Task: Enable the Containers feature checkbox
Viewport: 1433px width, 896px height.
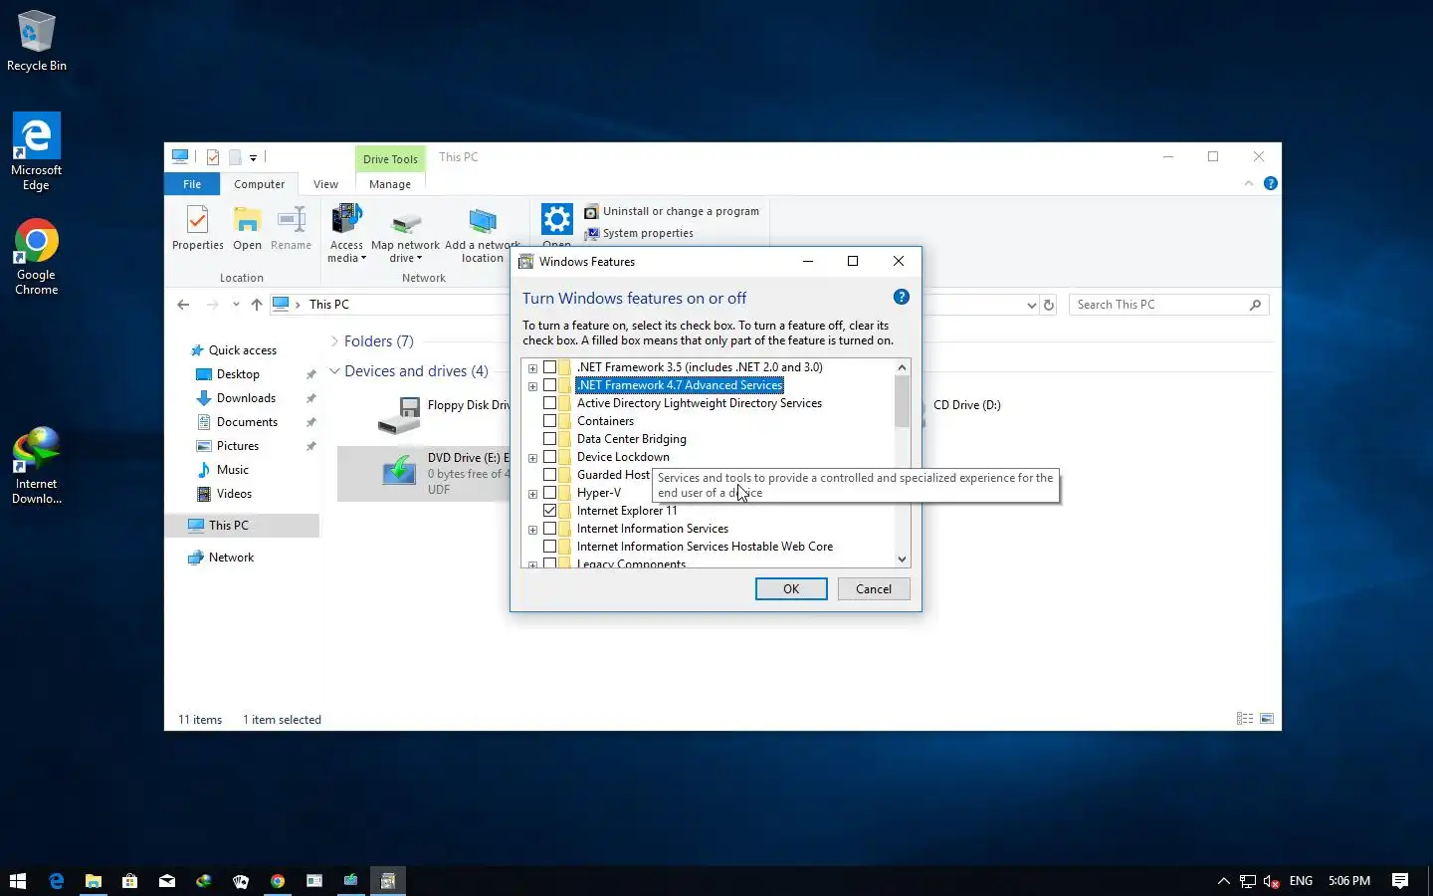Action: (x=549, y=421)
